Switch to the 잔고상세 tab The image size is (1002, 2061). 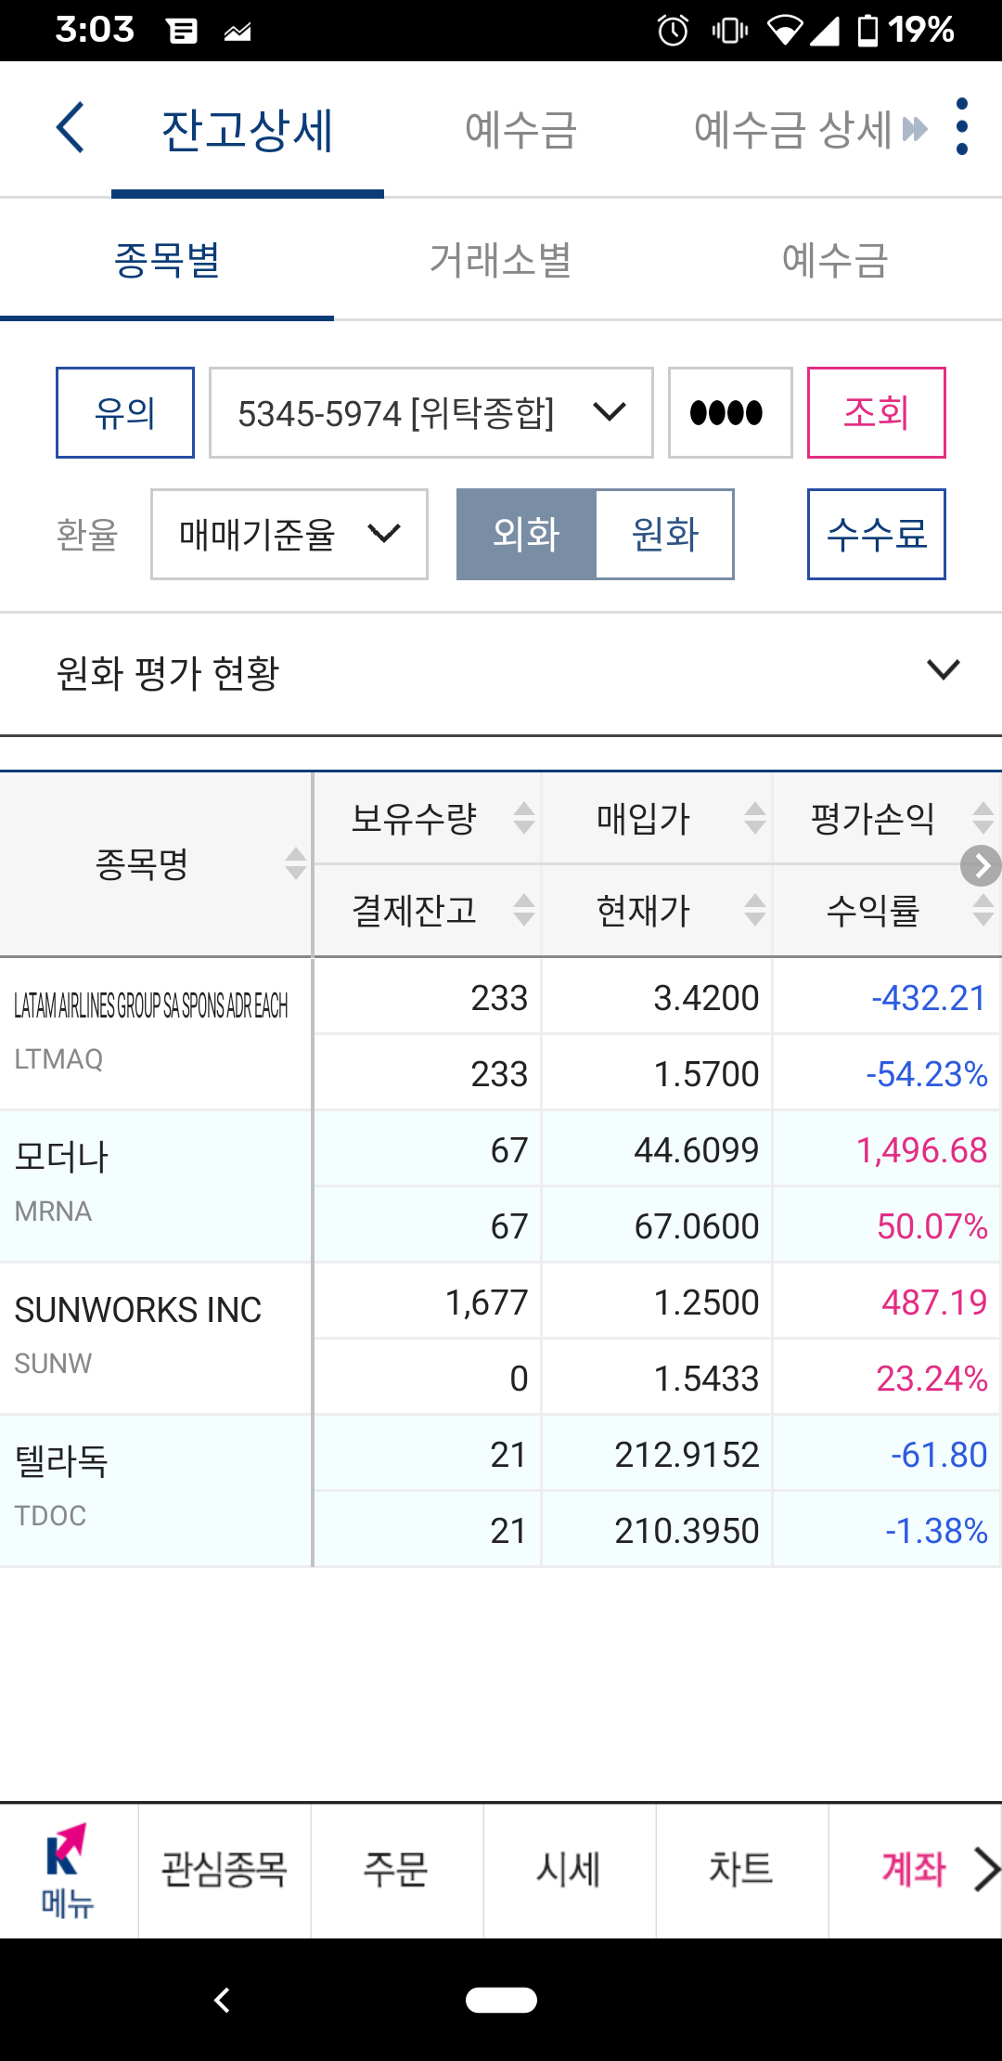(x=248, y=129)
